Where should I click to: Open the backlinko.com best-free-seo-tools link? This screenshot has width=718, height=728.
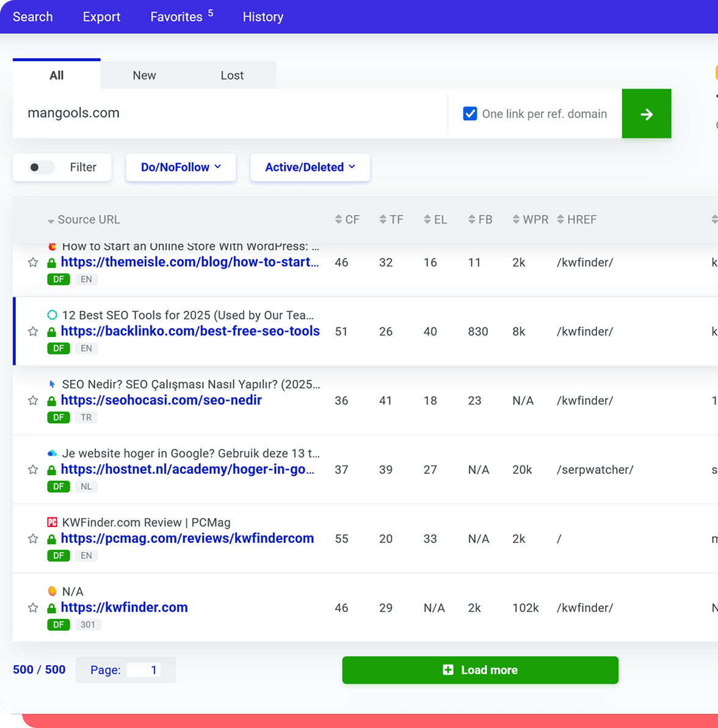(190, 332)
